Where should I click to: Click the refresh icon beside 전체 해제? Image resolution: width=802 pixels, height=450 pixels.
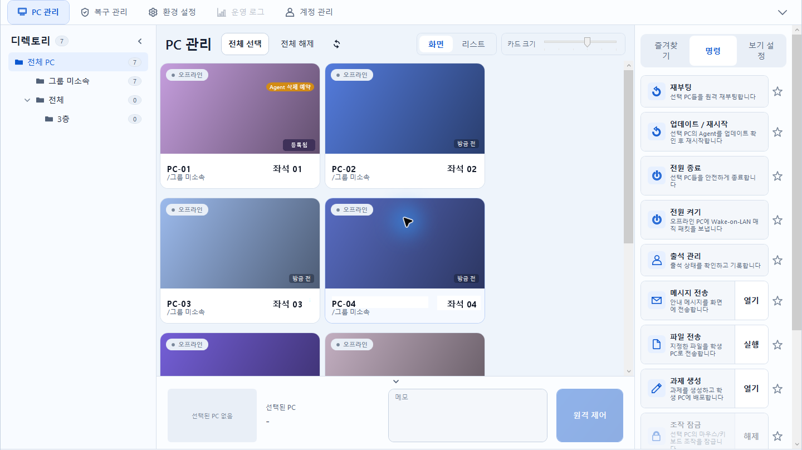point(336,44)
